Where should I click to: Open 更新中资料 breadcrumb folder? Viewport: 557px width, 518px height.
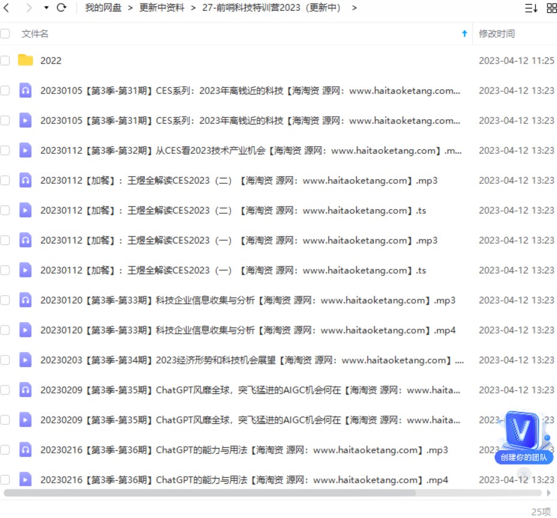(x=162, y=7)
